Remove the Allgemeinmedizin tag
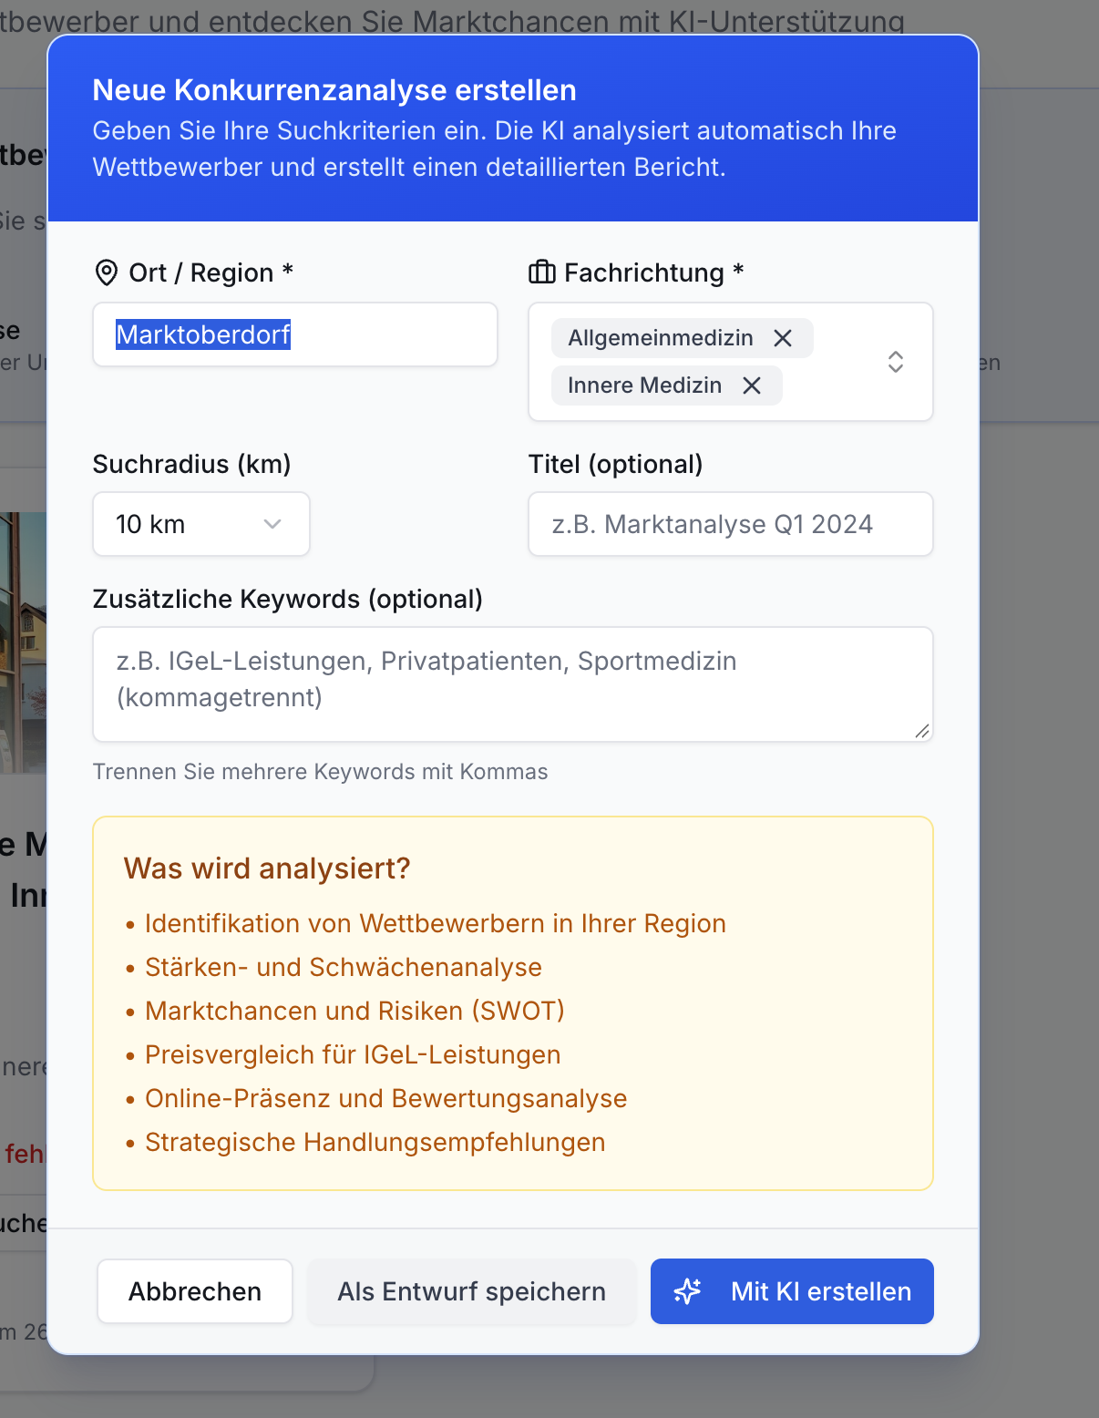 point(782,338)
